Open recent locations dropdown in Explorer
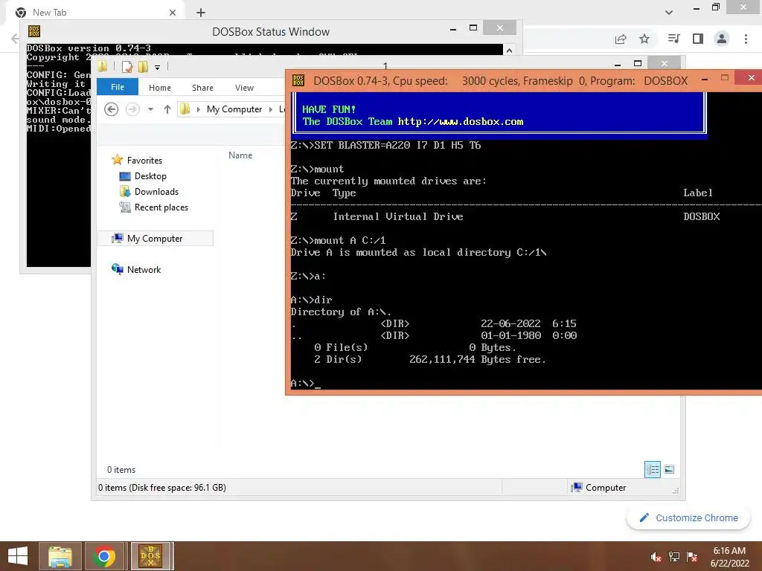 click(x=150, y=109)
